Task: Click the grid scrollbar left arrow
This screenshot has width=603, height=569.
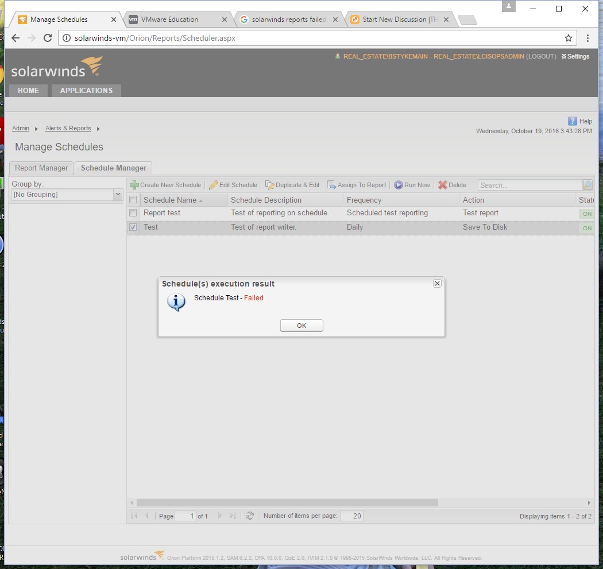Action: 132,502
